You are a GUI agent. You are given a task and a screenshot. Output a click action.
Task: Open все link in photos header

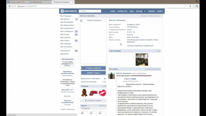[x=159, y=51]
